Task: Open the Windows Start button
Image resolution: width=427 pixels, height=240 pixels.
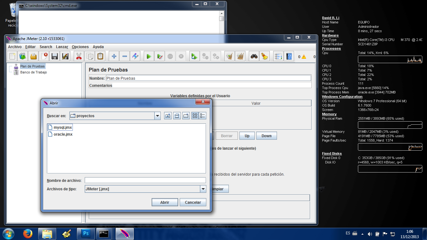Action: coord(8,234)
